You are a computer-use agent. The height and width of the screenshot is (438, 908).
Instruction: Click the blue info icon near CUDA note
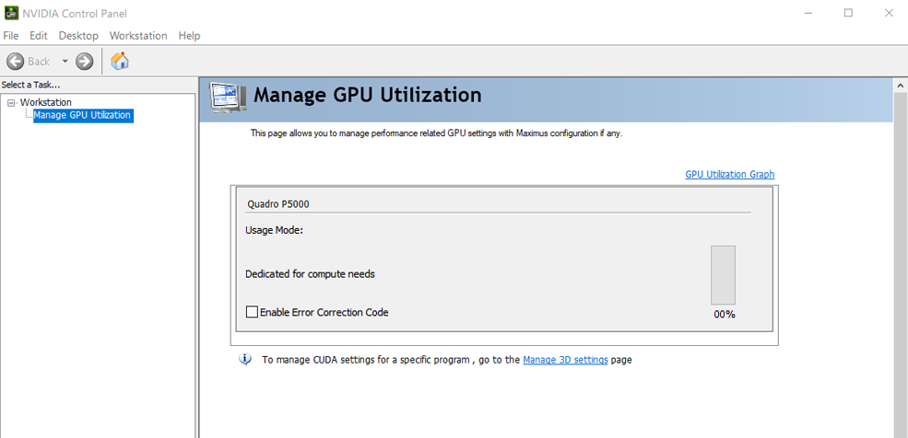click(245, 360)
